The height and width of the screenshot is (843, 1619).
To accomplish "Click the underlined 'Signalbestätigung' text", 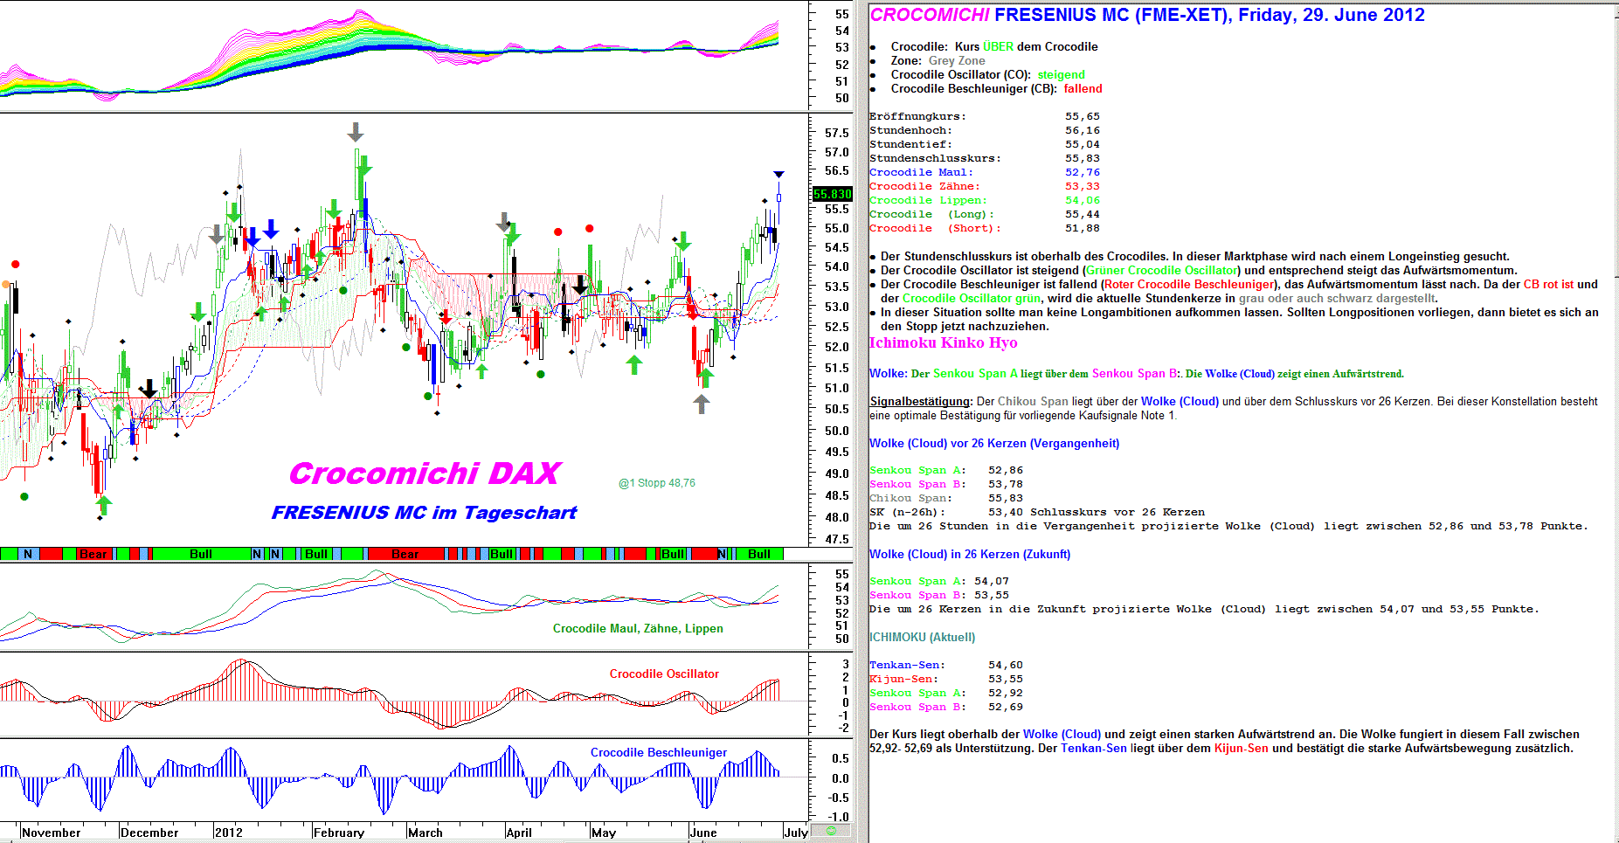I will point(920,402).
